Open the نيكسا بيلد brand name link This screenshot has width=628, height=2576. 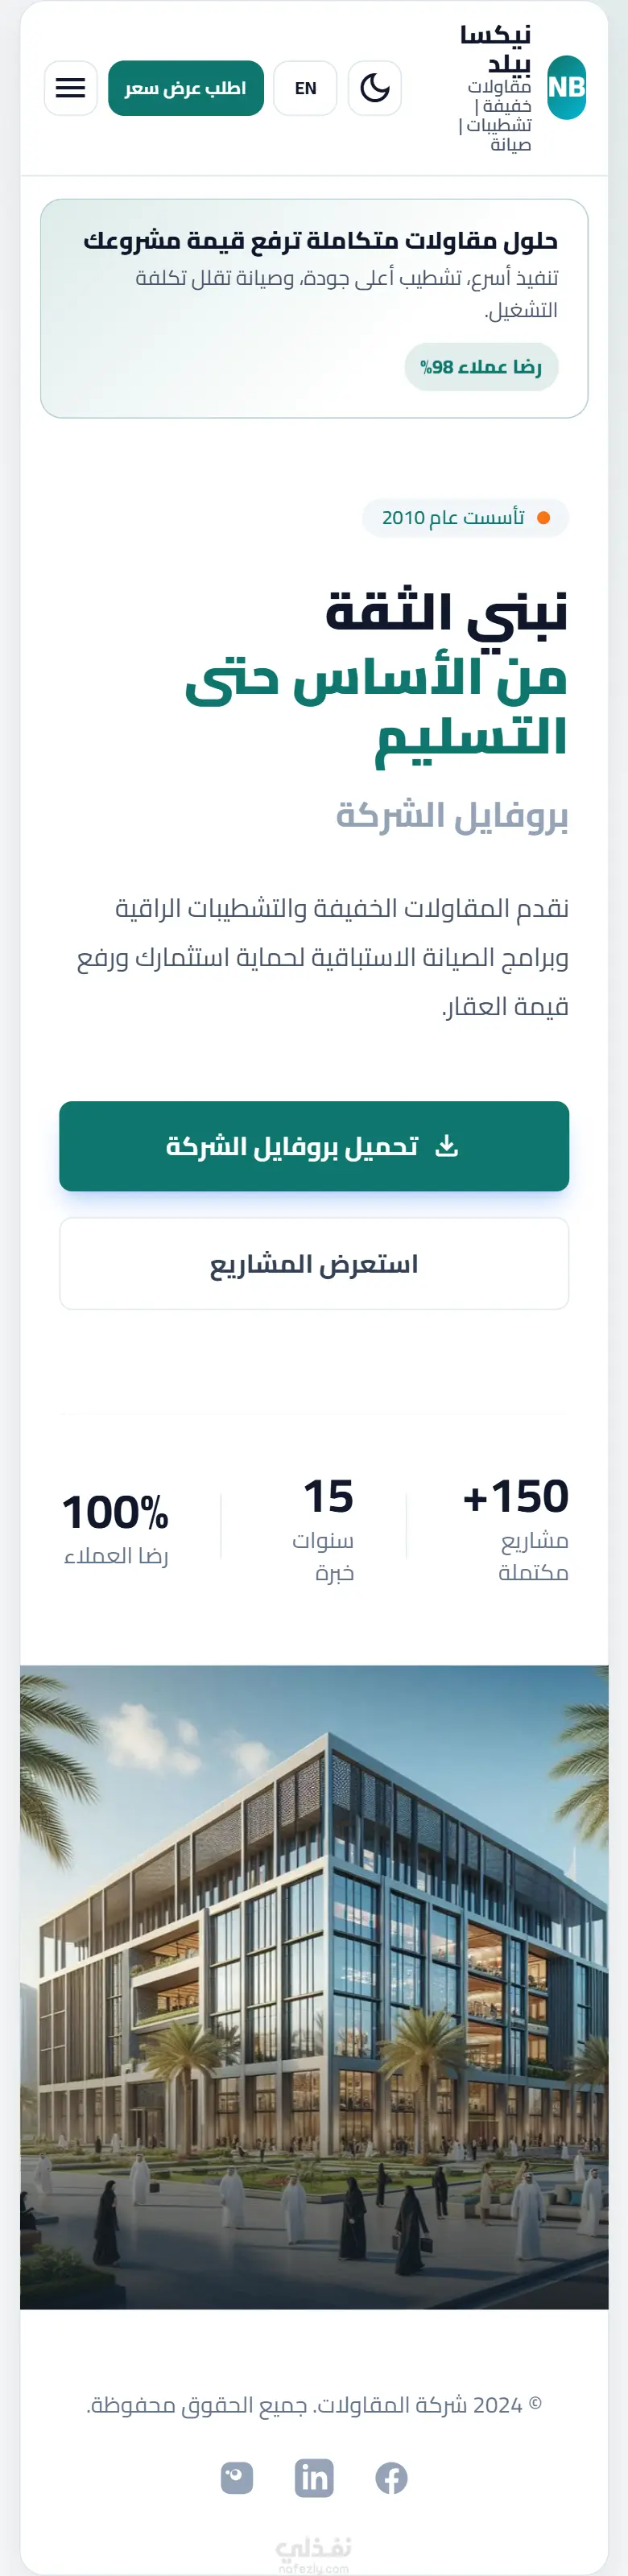pyautogui.click(x=496, y=48)
